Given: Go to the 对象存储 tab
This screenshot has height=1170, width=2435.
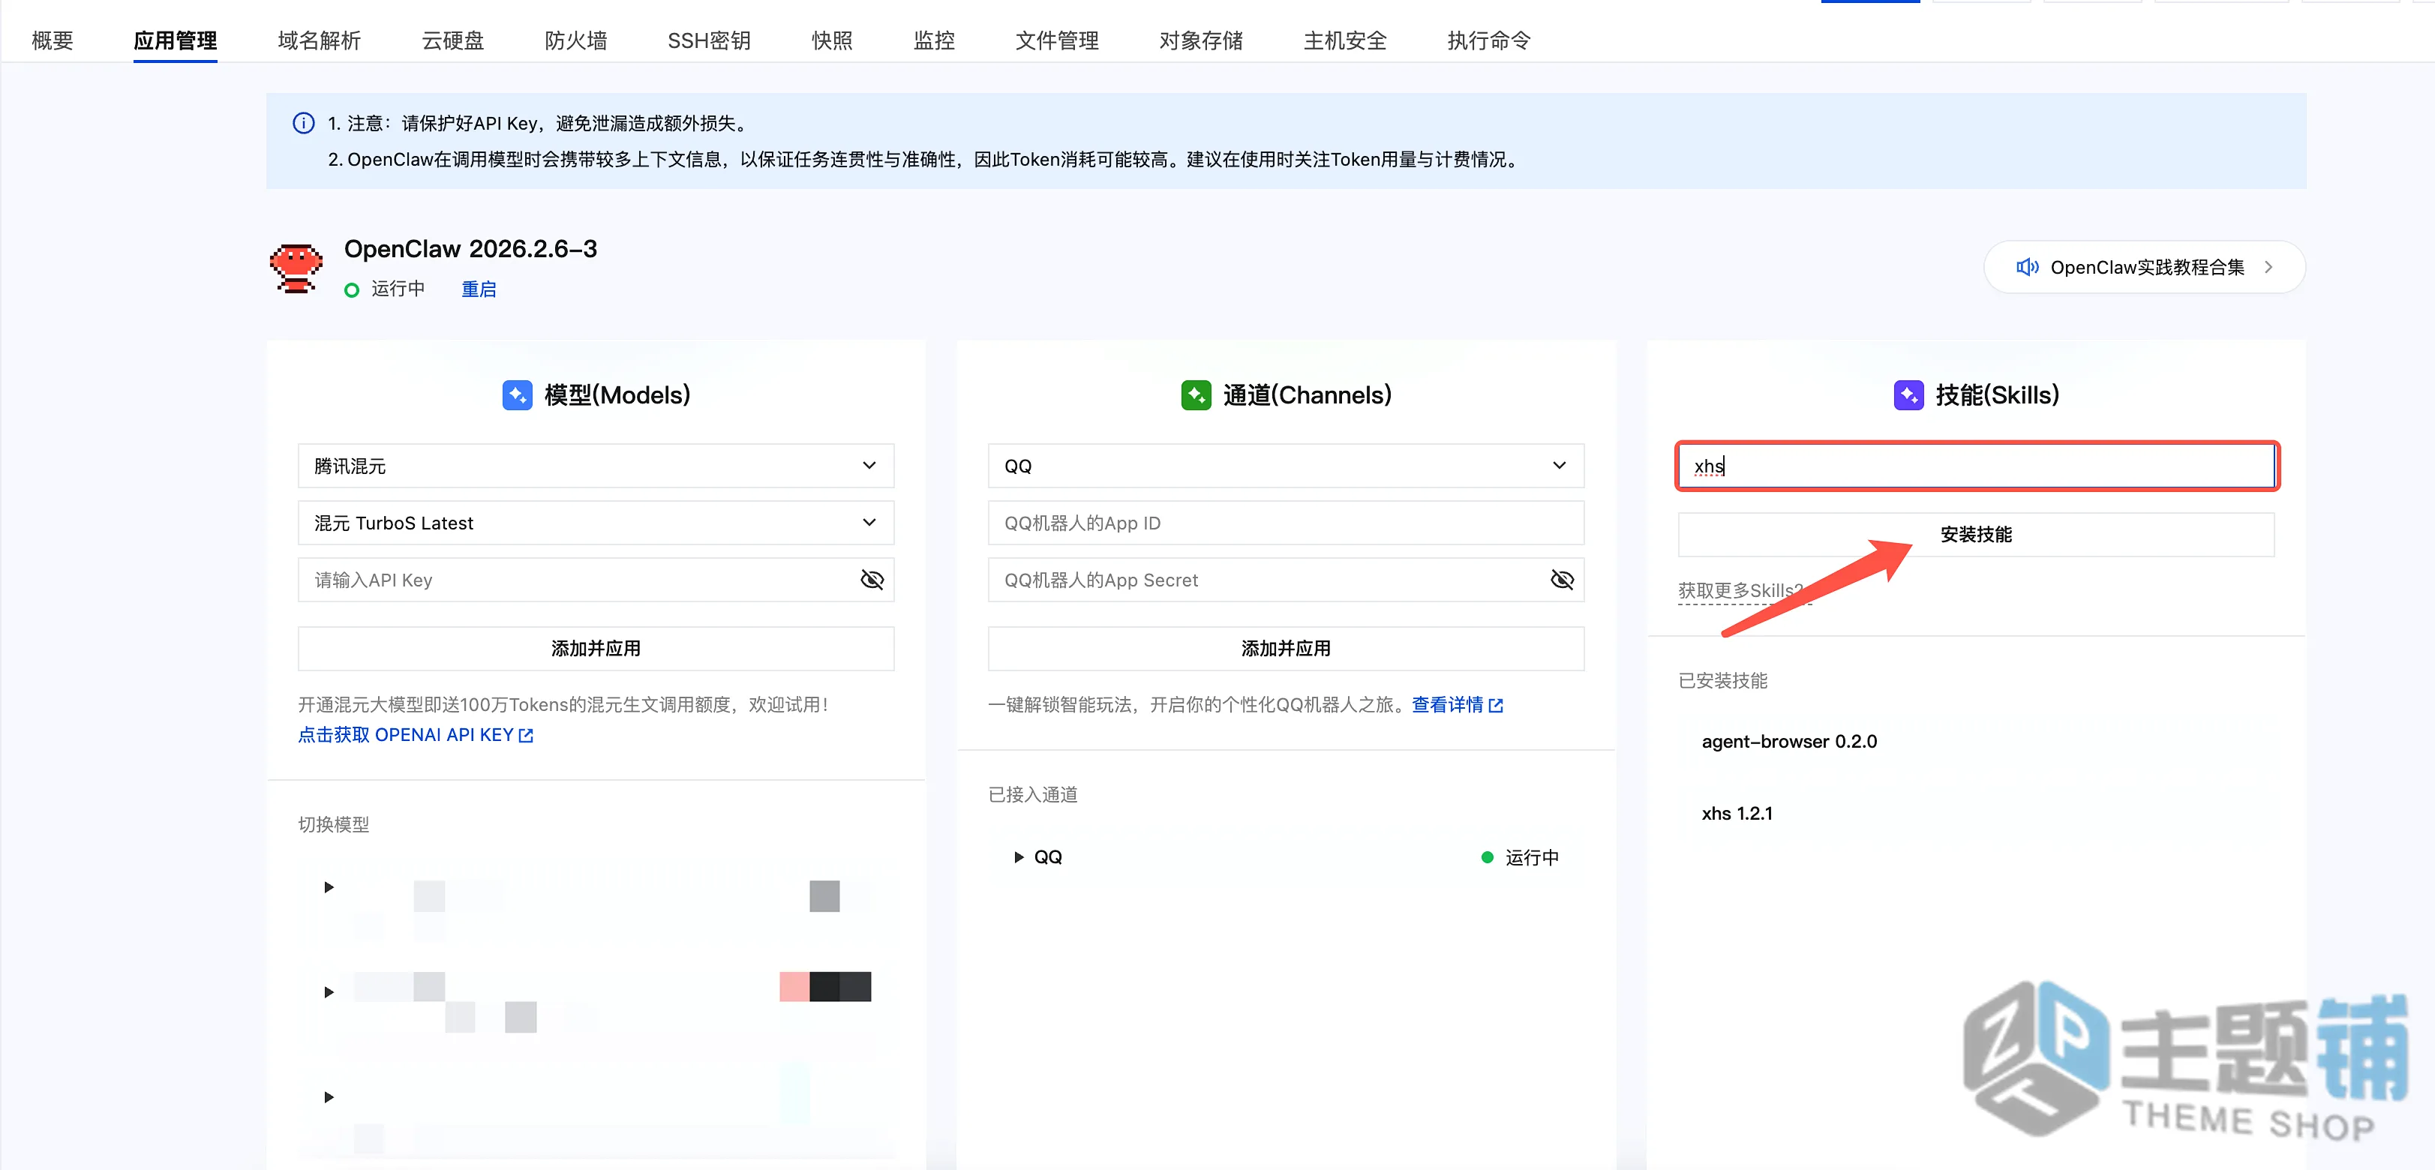Looking at the screenshot, I should pos(1200,40).
